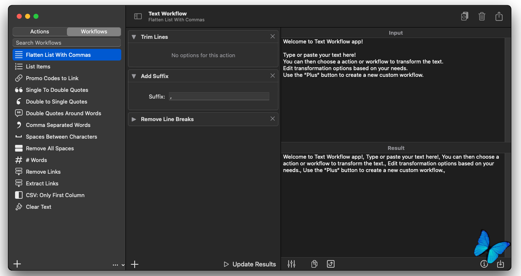
Task: Click into the Suffix text field
Action: tap(219, 96)
